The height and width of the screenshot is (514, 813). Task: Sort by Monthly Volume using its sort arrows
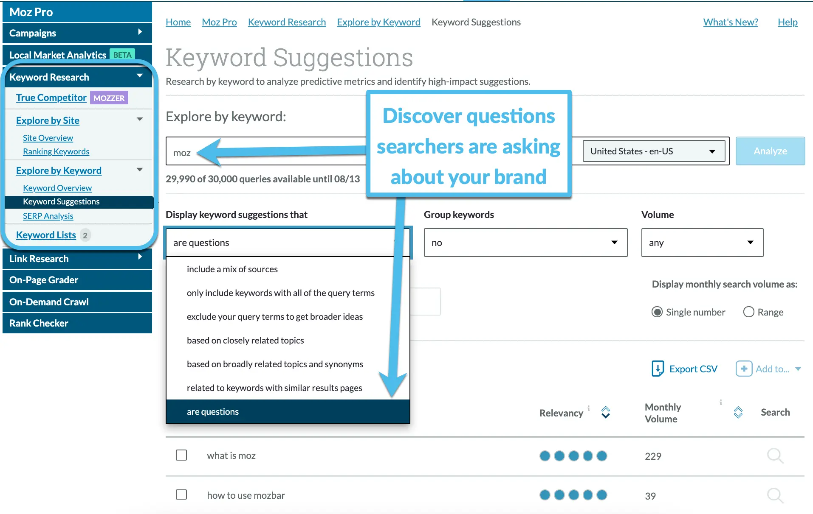(x=738, y=411)
